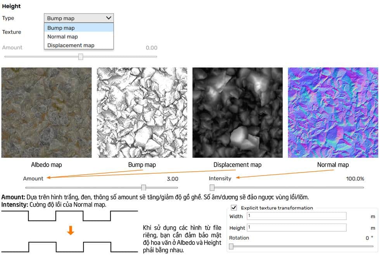Select the Displacement map thumbnail
384x255 pixels.
pos(237,113)
